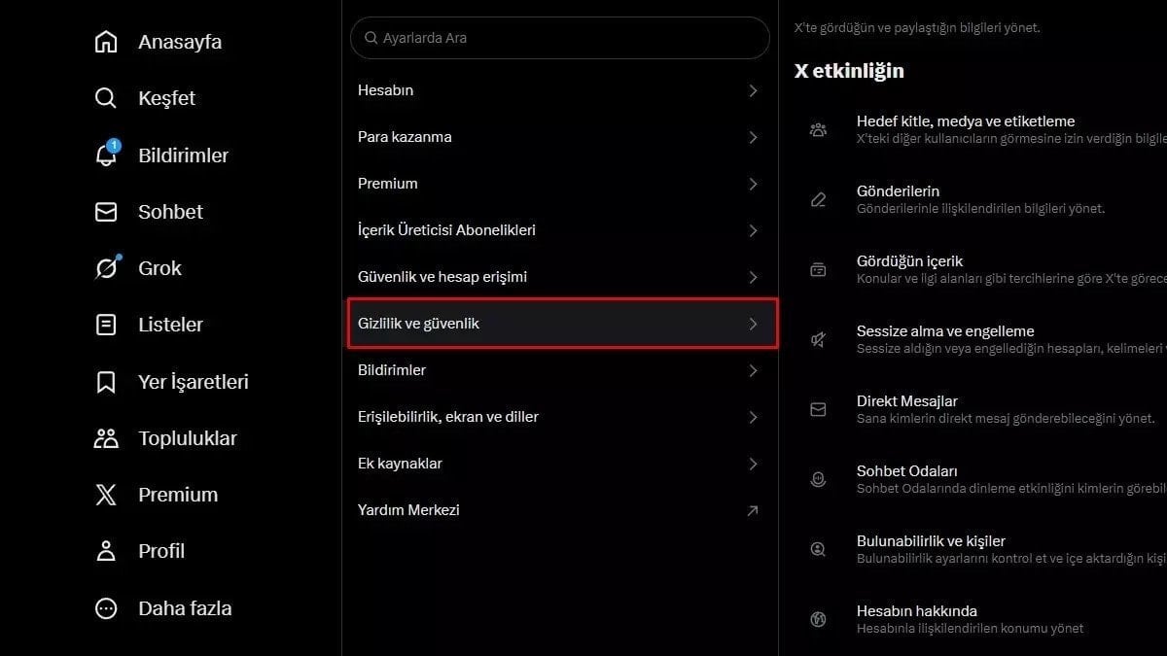Expand the Hesabın chevron arrow
The height and width of the screenshot is (656, 1167).
pyautogui.click(x=753, y=90)
